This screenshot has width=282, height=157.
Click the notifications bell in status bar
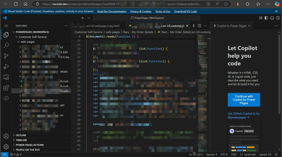coord(277,154)
